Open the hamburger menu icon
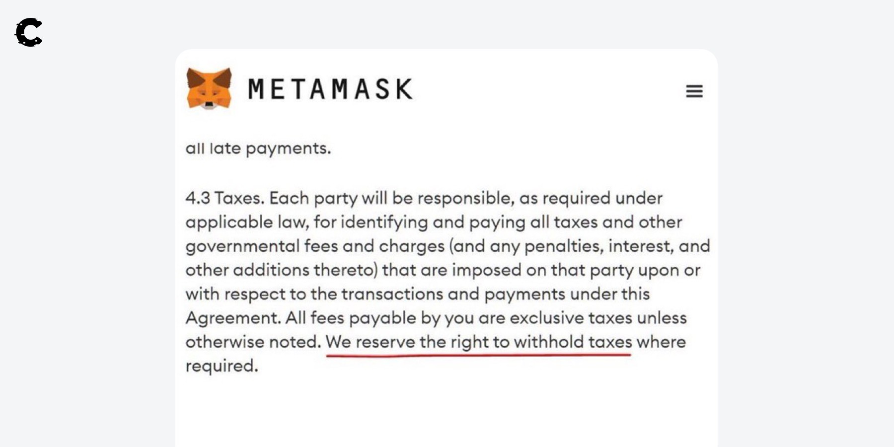 [x=694, y=91]
